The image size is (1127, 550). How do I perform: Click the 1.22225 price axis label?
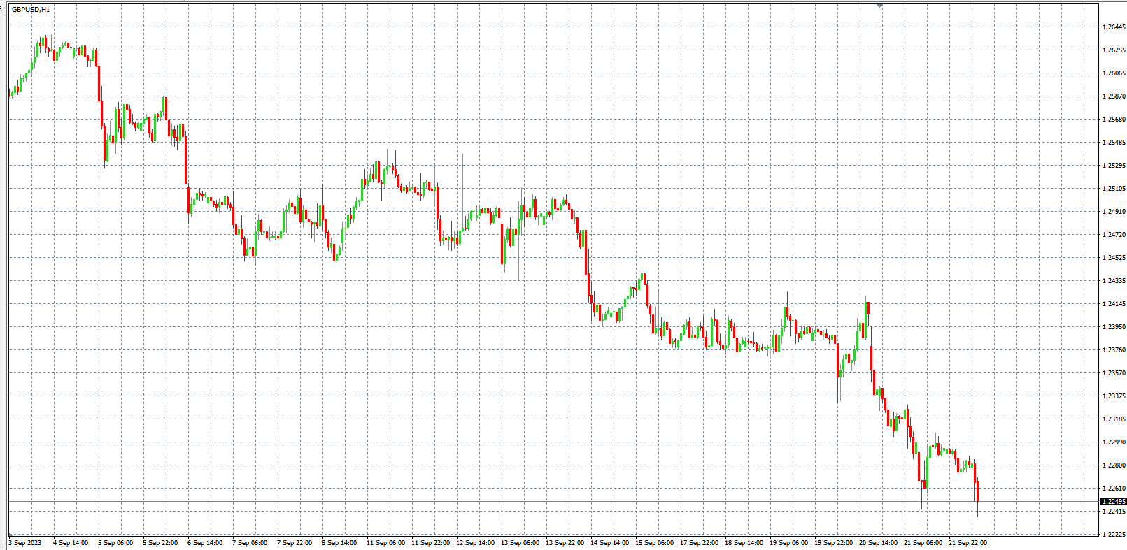click(x=1113, y=535)
